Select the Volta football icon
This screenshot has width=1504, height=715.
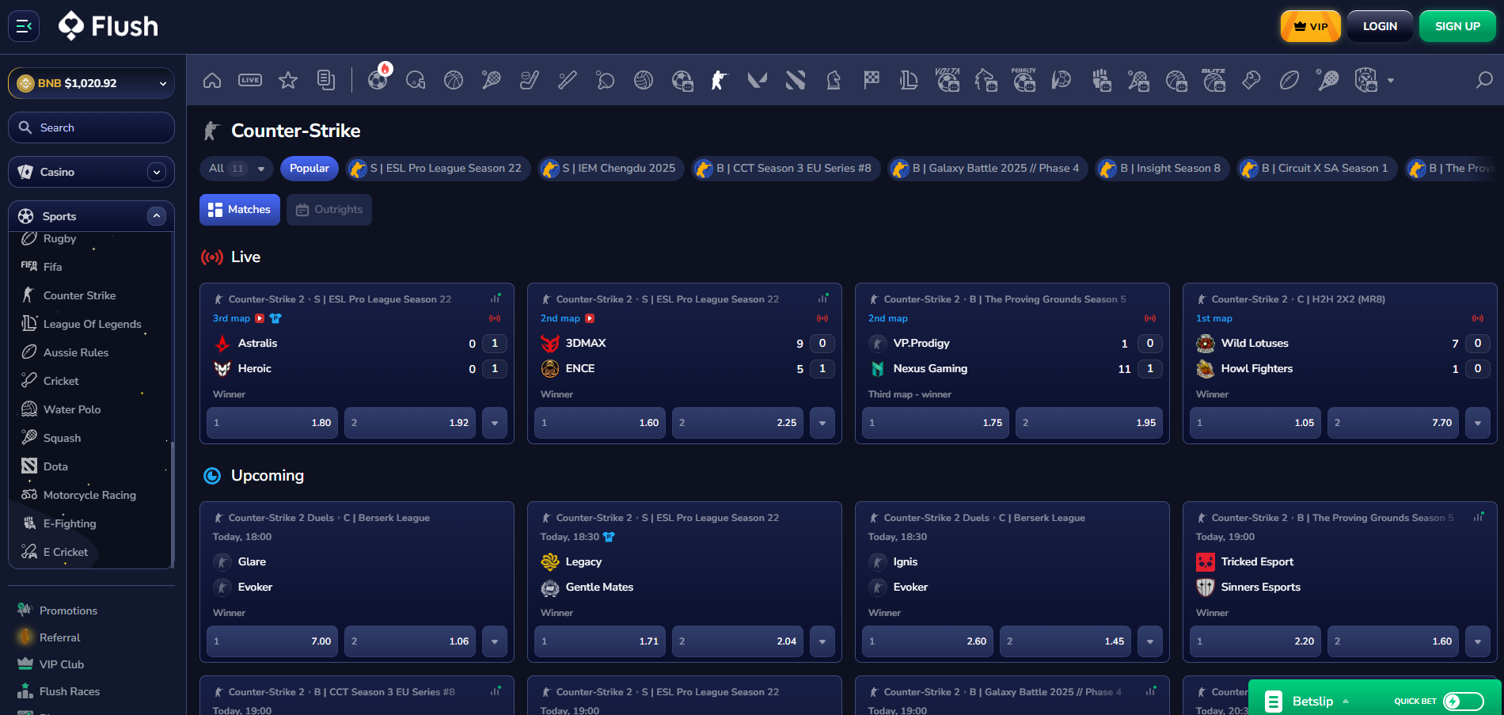[948, 80]
